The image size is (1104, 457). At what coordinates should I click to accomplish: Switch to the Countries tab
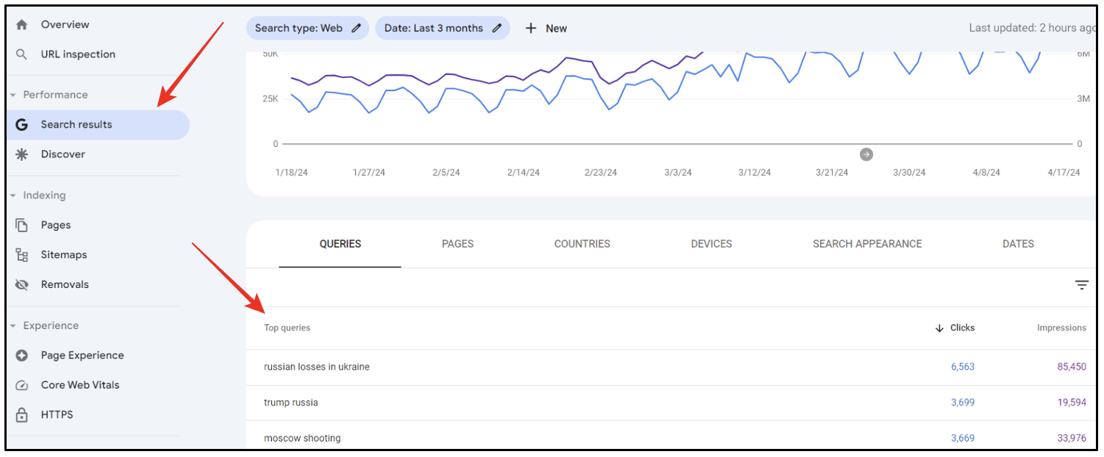(x=582, y=244)
